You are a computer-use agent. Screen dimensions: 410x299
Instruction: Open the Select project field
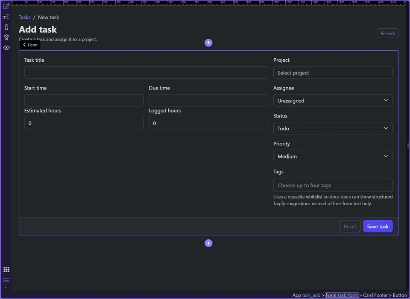click(x=333, y=72)
